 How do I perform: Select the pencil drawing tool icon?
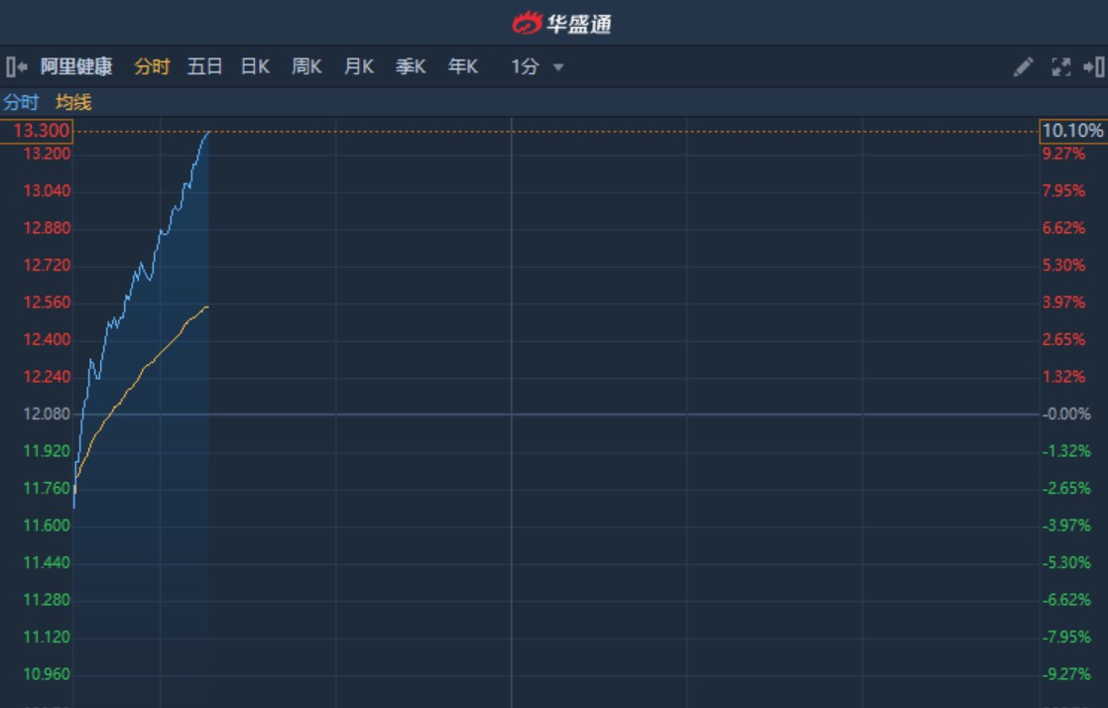(x=1023, y=67)
